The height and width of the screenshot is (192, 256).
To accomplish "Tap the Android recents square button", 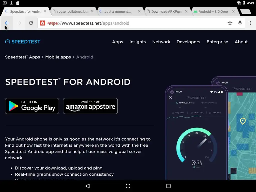I will (x=168, y=186).
